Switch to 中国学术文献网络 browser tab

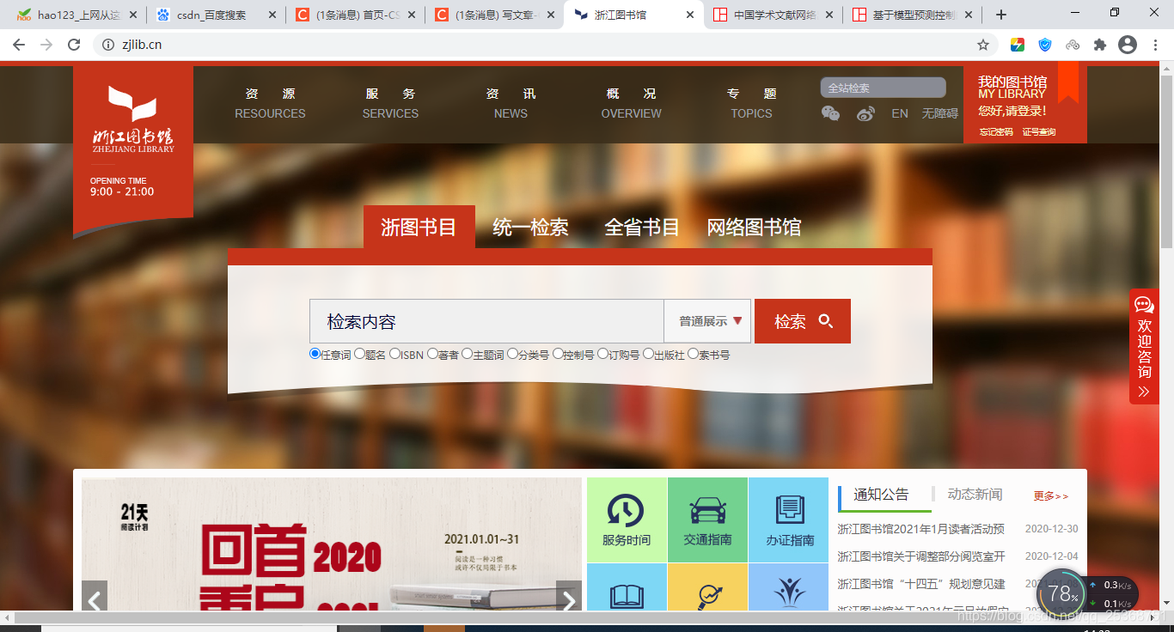click(773, 15)
